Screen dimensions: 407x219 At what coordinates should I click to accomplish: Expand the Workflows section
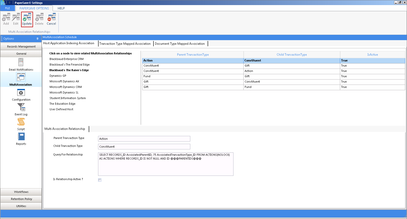(21, 192)
